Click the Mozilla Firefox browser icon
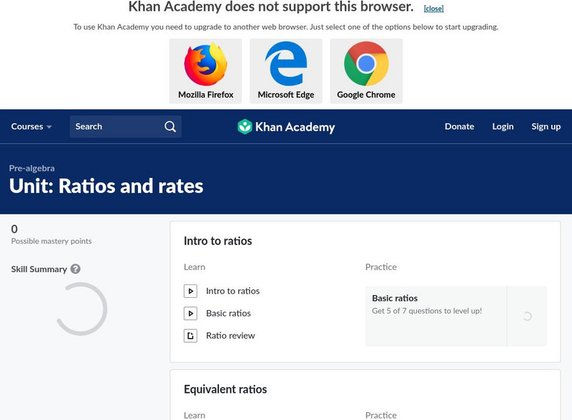 pos(205,64)
